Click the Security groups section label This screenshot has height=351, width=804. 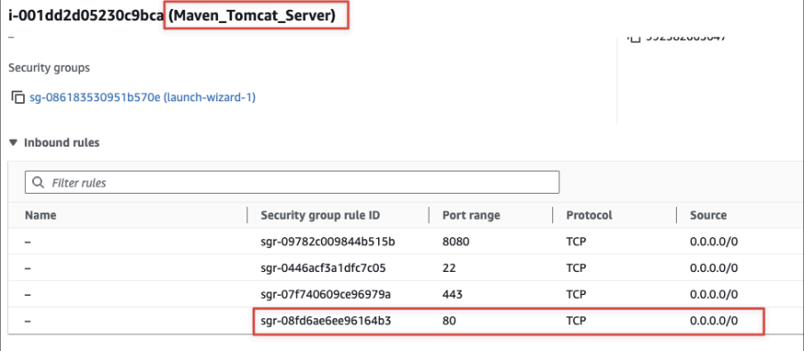(x=49, y=68)
